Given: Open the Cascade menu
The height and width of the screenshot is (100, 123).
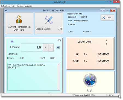Looking at the screenshot, I should 20,6.
